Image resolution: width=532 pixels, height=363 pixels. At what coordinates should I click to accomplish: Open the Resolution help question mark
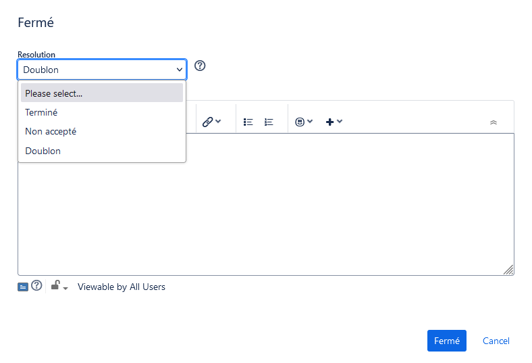point(200,66)
